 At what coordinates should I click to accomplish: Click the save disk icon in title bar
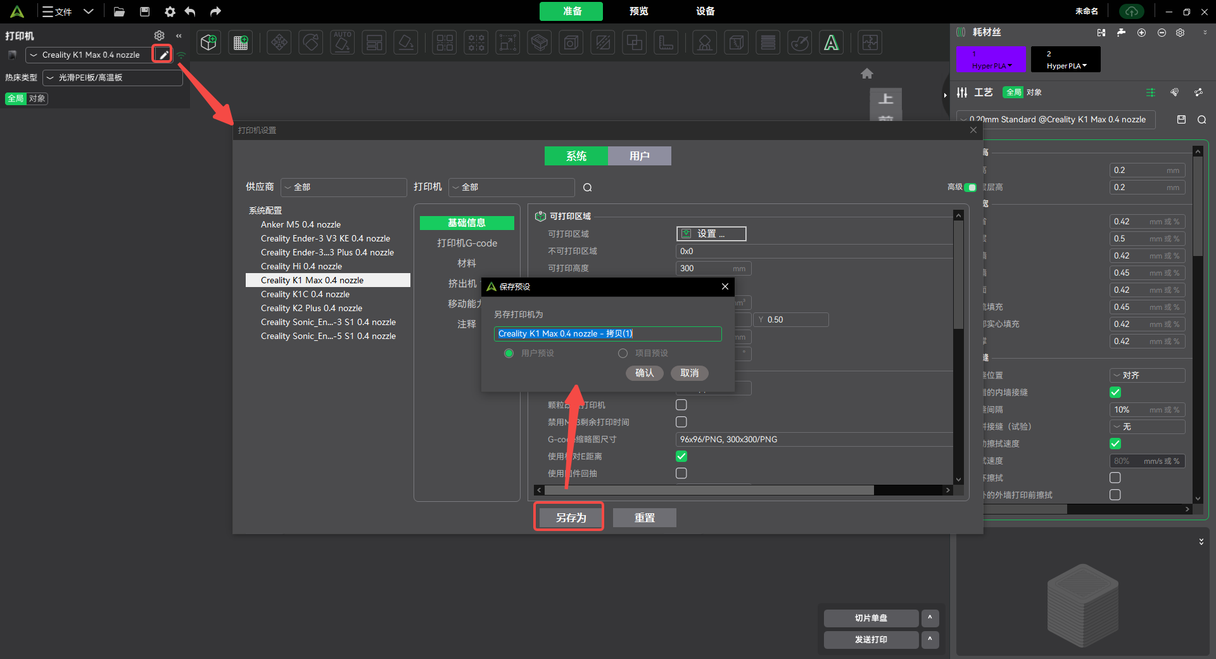pyautogui.click(x=144, y=11)
